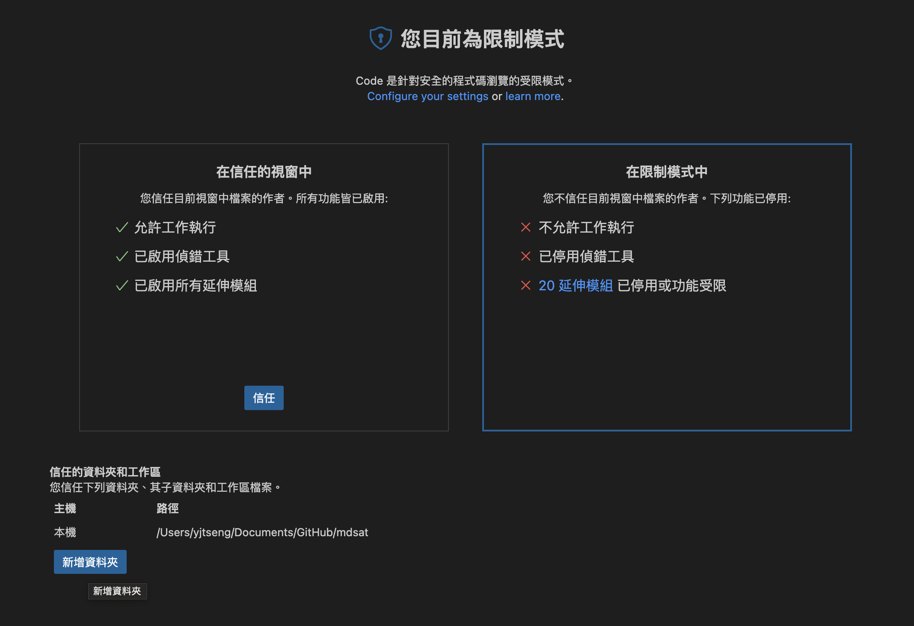Click green checkmark beside 已啟用所有延伸模組

coord(122,286)
